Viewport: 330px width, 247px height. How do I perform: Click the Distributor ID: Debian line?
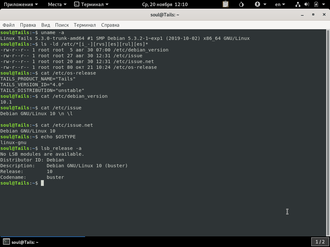(32, 160)
